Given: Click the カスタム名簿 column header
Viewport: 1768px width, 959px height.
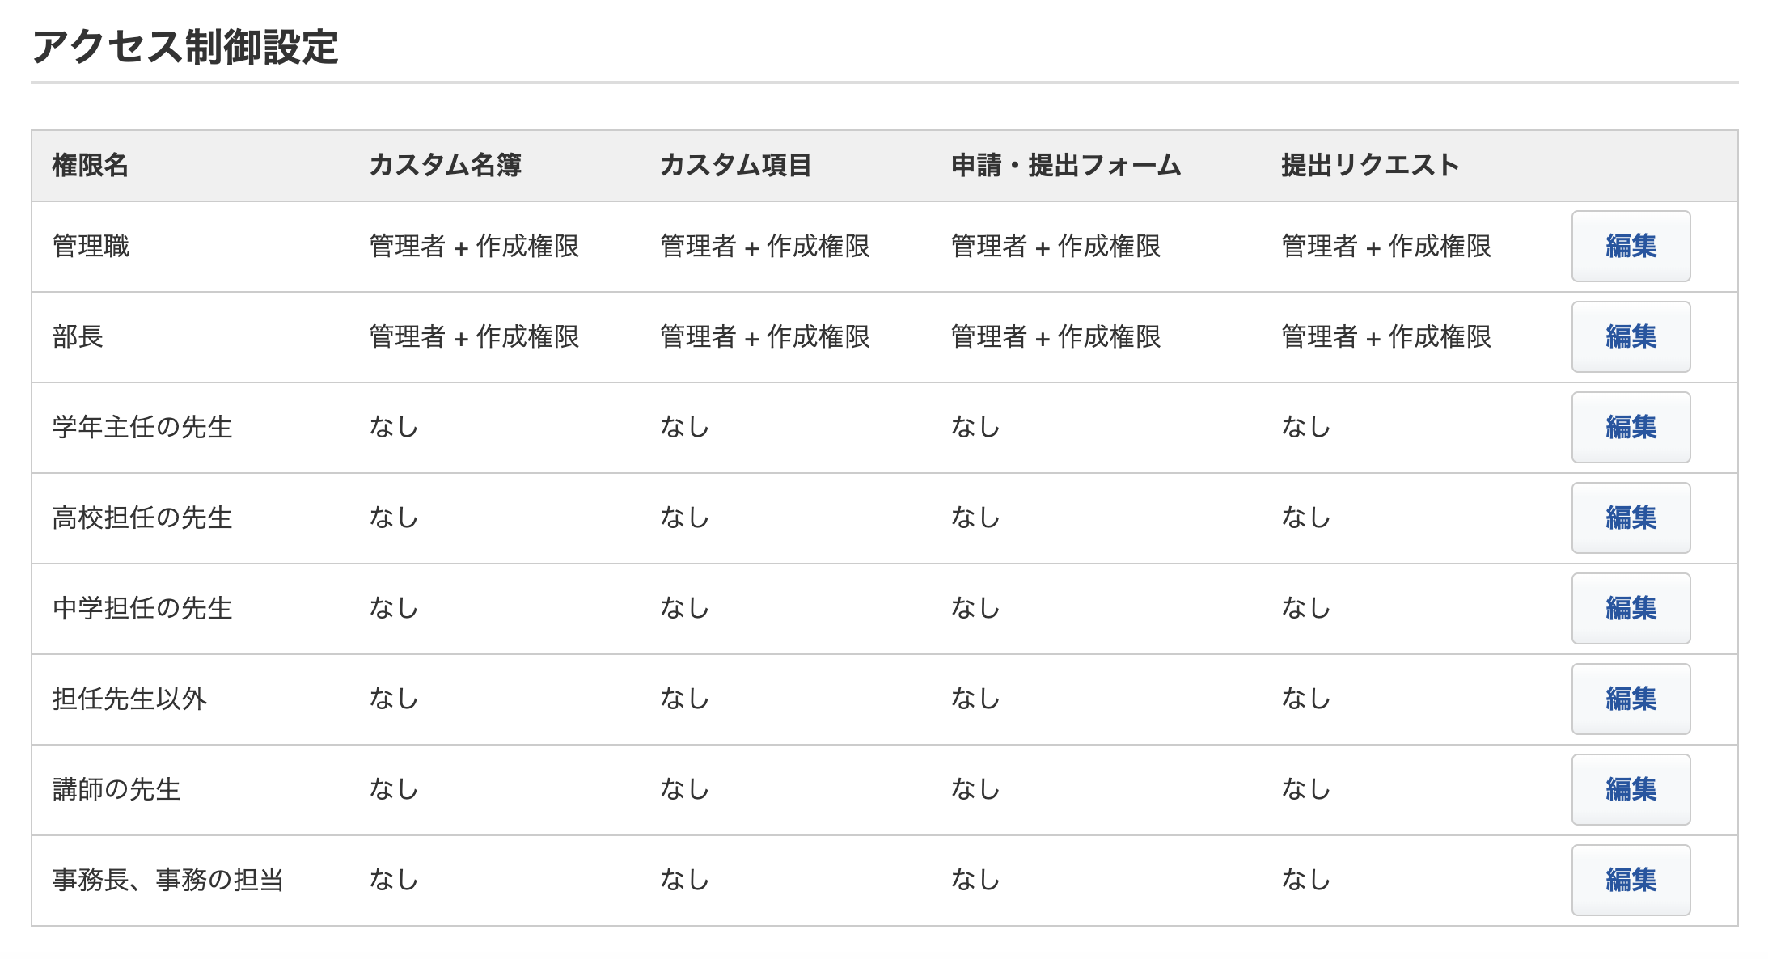Looking at the screenshot, I should point(445,166).
